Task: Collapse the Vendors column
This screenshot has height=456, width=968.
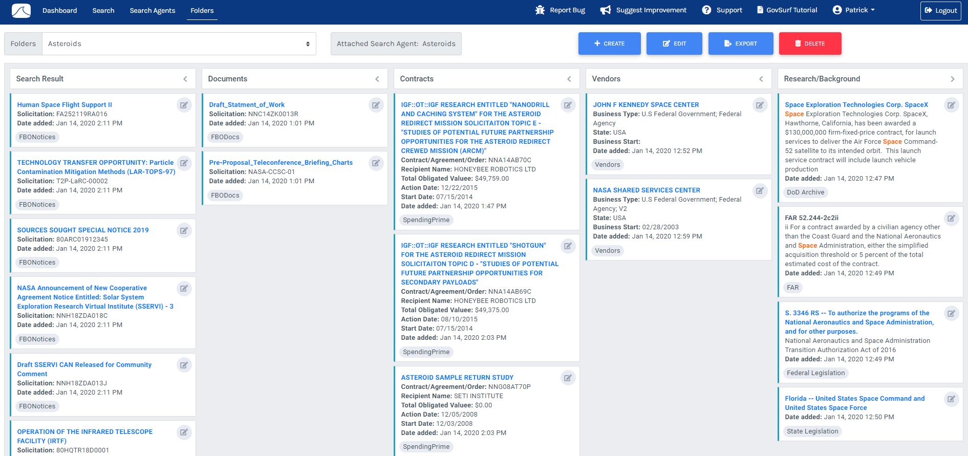Action: [x=761, y=79]
